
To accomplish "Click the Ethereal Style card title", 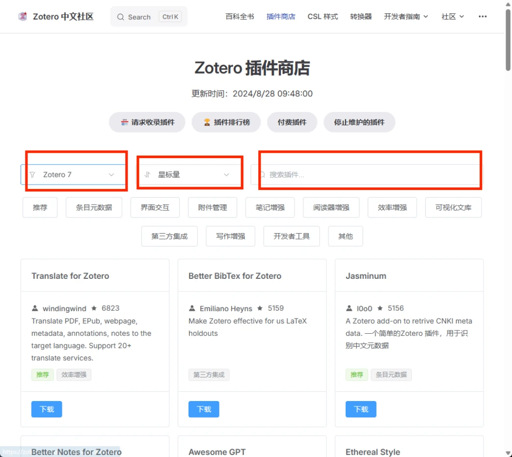I will [x=373, y=452].
